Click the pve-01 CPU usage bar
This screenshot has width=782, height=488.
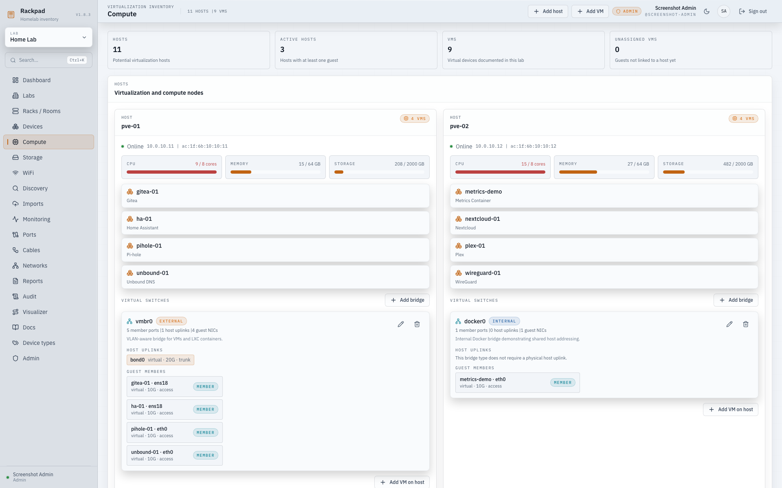(x=171, y=172)
